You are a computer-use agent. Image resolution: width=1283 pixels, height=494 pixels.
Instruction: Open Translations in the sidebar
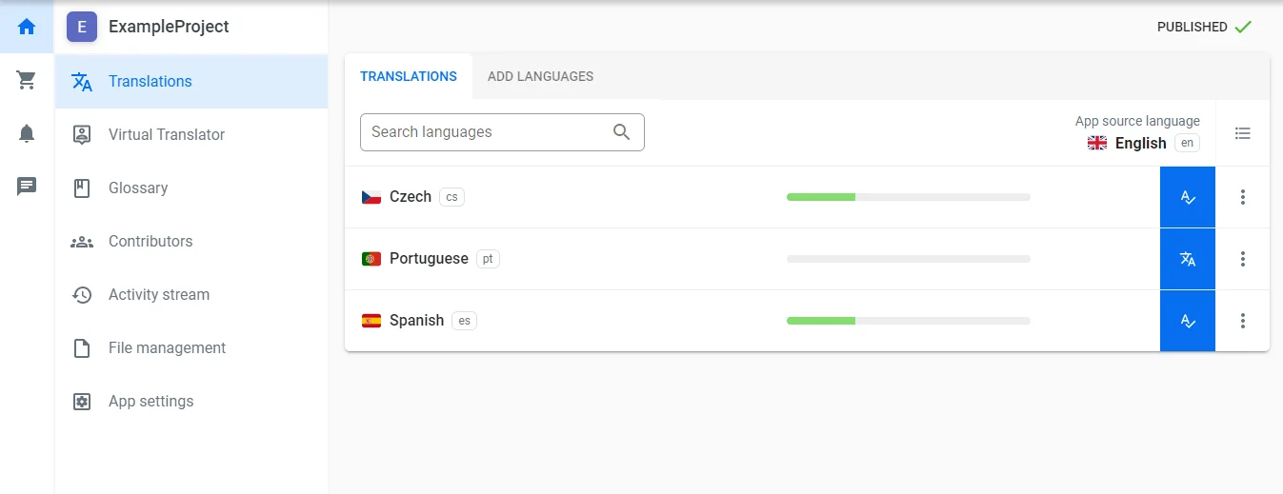click(191, 82)
